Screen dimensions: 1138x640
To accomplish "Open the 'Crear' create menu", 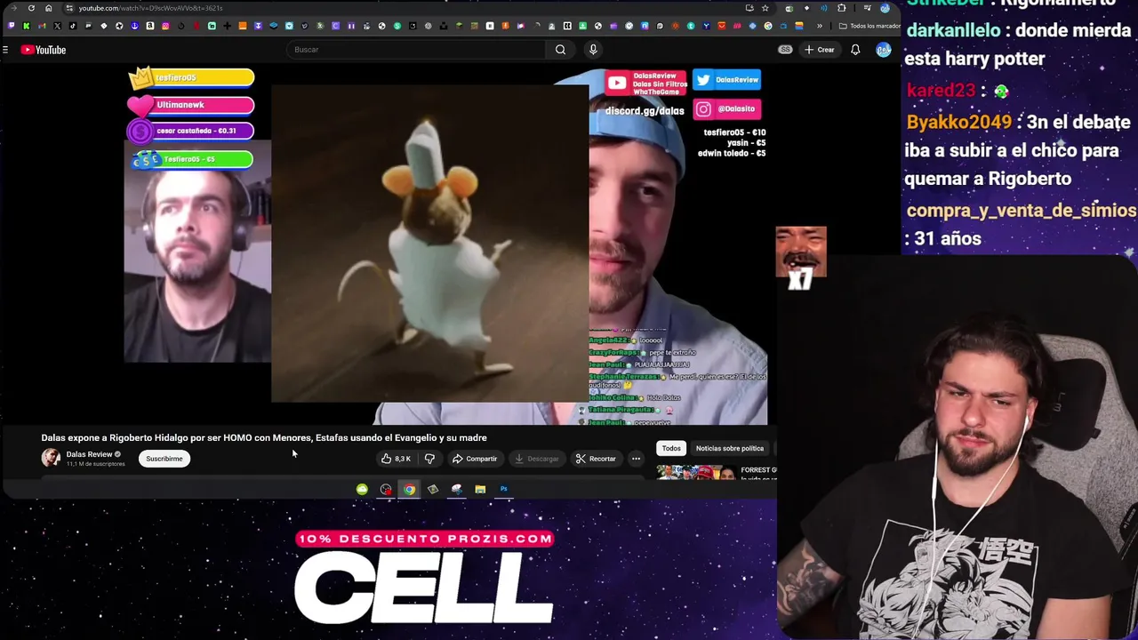I will [819, 50].
